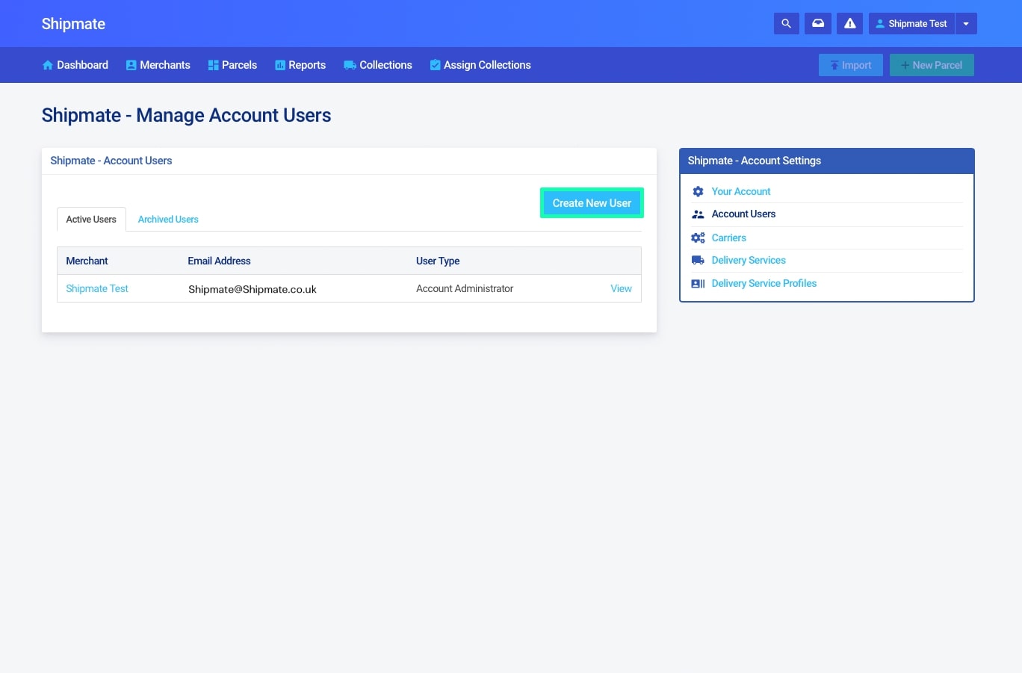Screen dimensions: 1022x673
Task: Click the Import button
Action: (x=851, y=65)
